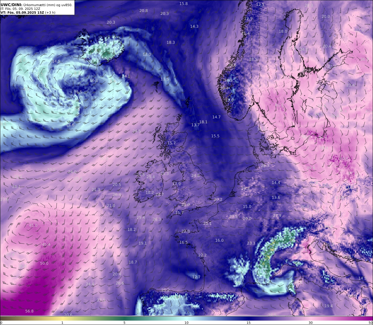Click the 12.5 value over northern Norway
Screen dimensions: 373x325
[260, 5]
